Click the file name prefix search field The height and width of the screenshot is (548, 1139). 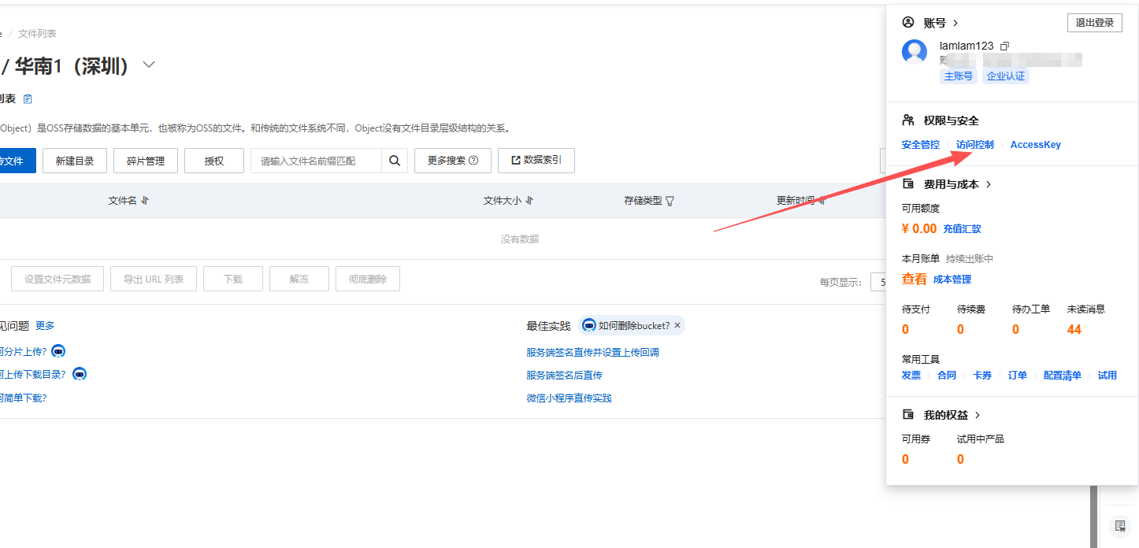click(x=316, y=161)
